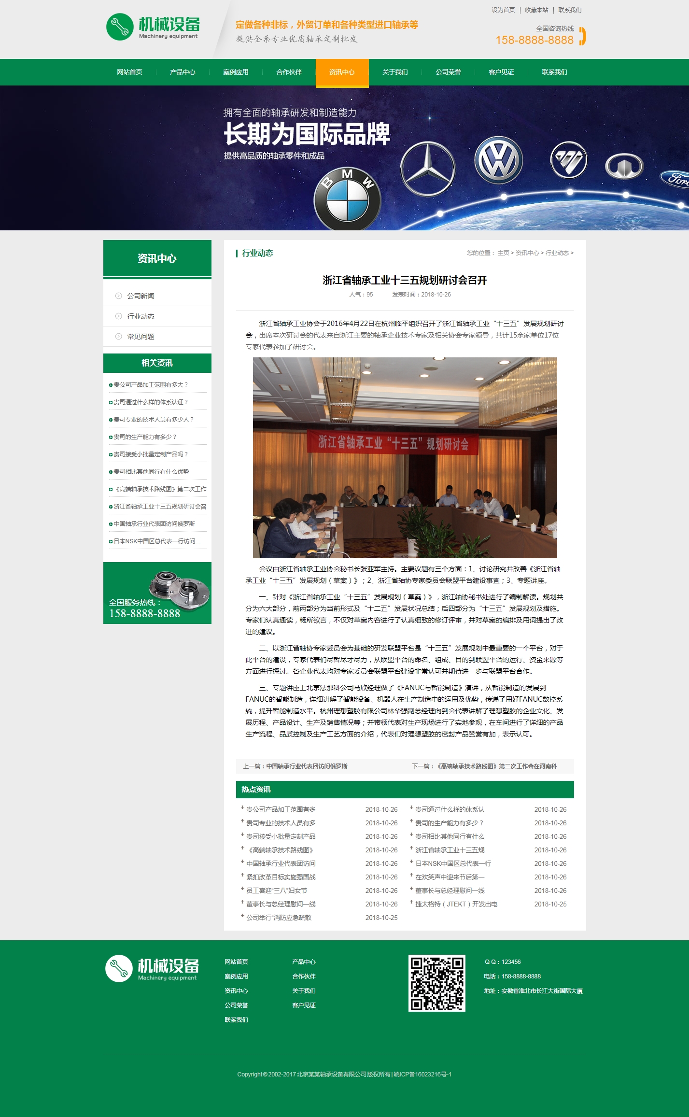Open related article 中国轴承行业代表团访问俄罗斯

(154, 524)
